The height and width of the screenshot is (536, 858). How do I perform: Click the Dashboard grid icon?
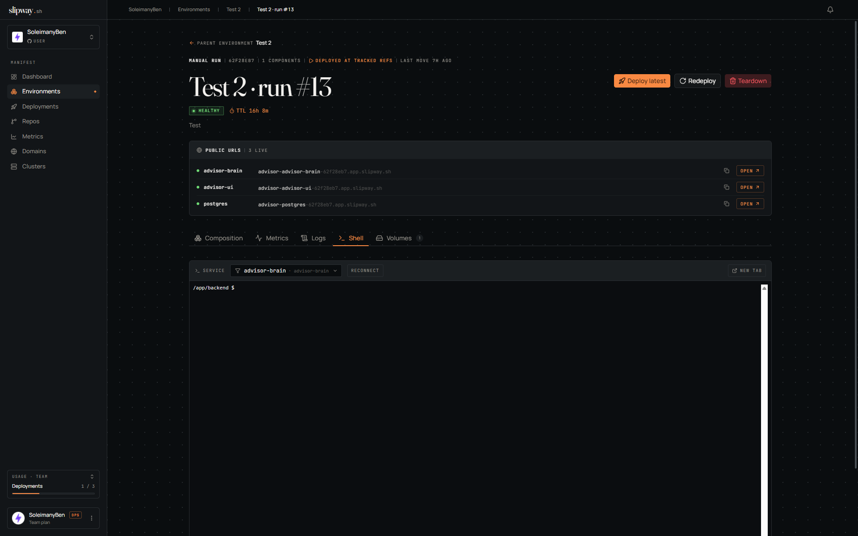coord(14,77)
